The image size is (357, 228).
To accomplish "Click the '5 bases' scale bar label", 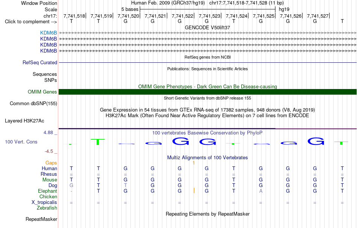I will tap(130, 9).
